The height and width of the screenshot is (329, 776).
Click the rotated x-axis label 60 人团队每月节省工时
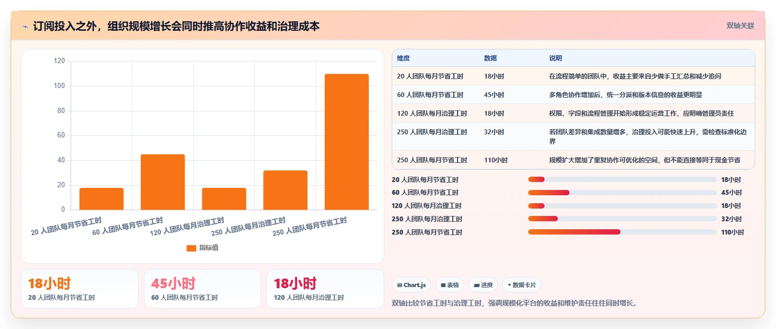pos(127,226)
